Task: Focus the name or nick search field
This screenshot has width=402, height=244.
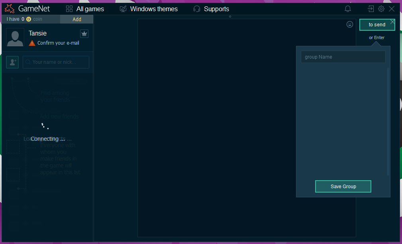Action: click(x=56, y=62)
